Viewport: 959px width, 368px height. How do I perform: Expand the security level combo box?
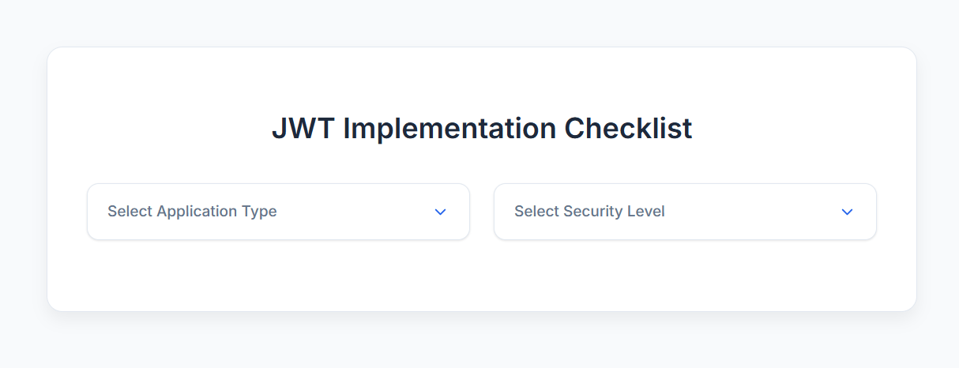(x=685, y=212)
